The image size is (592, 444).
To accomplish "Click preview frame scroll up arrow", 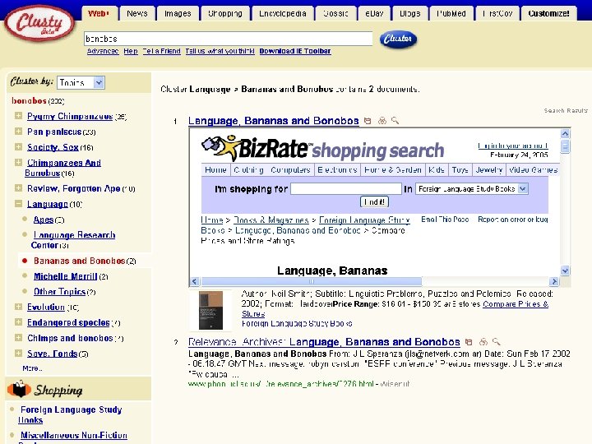I will (x=565, y=133).
